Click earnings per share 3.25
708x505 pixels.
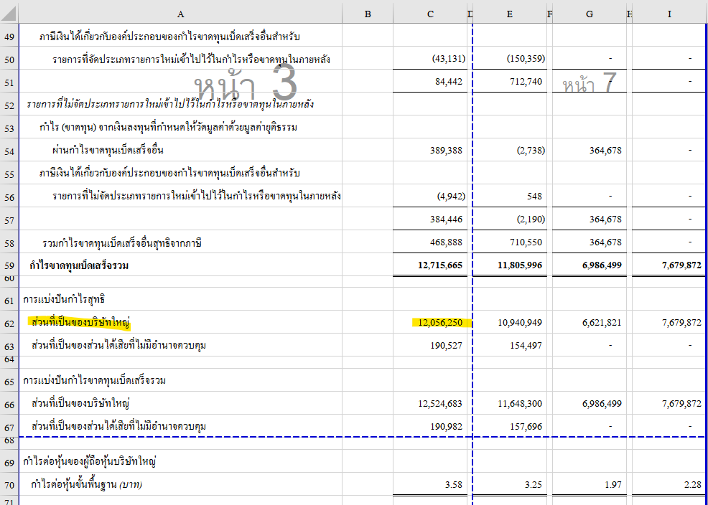coord(510,485)
